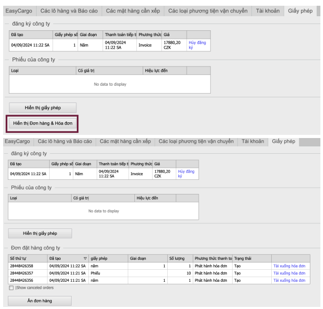Open Các mặt hàng cần xếp tab in lower tab bar
The width and height of the screenshot is (323, 309).
click(125, 141)
